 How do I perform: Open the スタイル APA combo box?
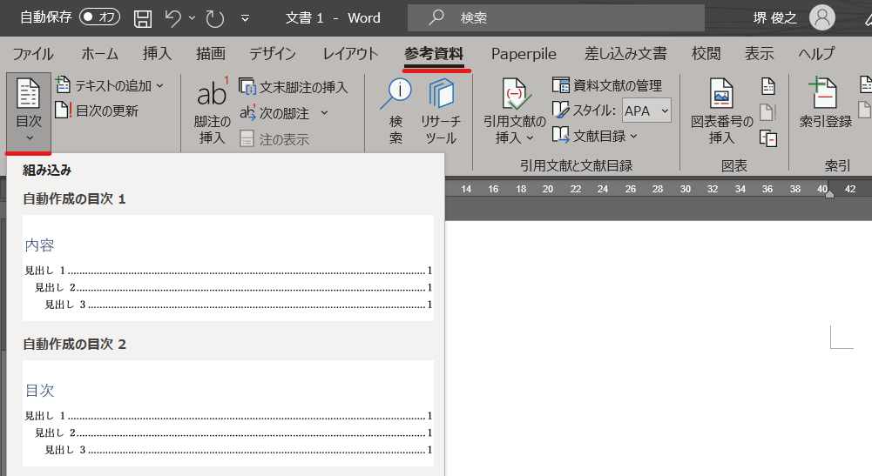[646, 111]
